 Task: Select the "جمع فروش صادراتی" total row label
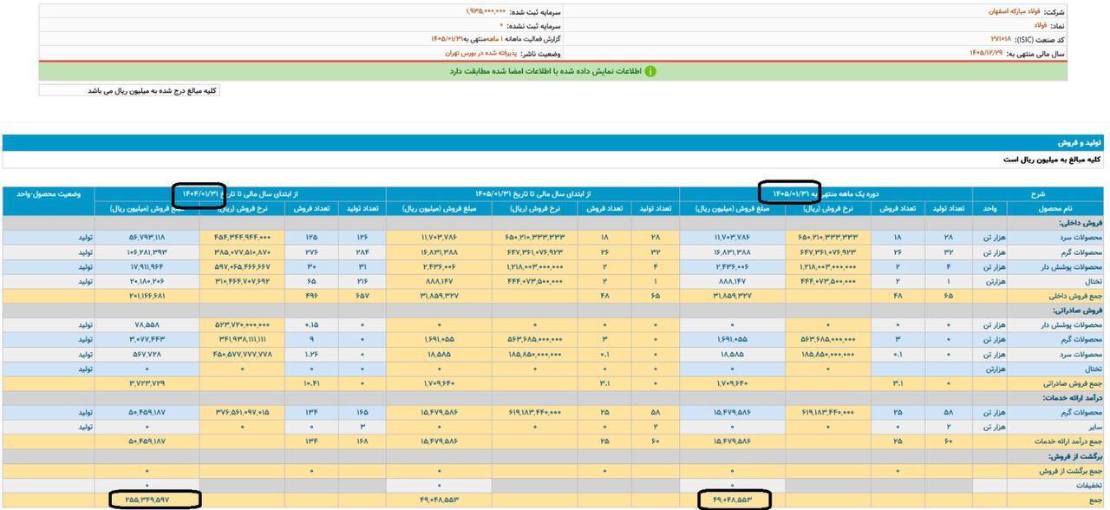click(1073, 383)
